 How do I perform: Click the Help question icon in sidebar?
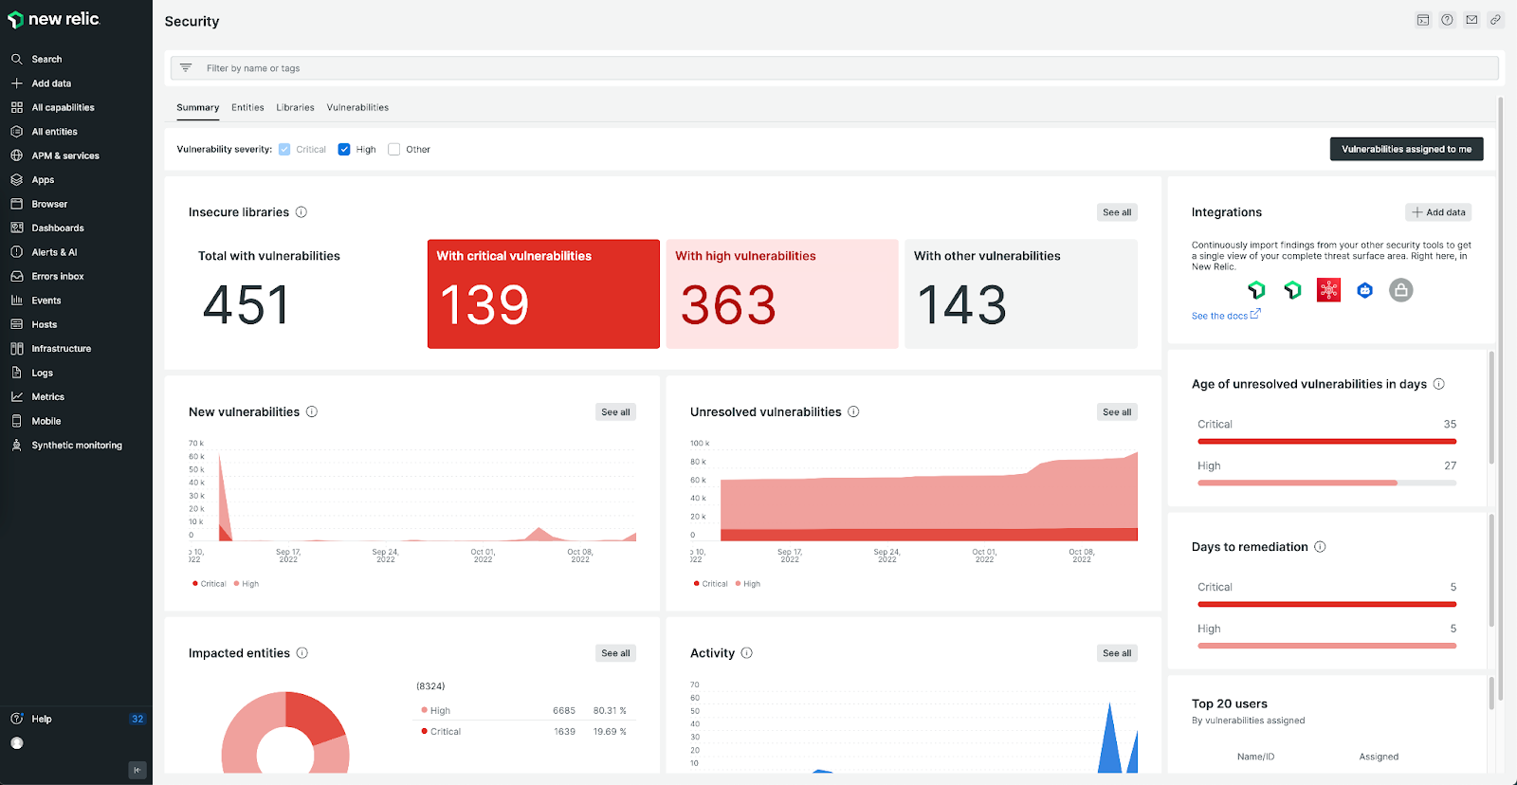[x=16, y=719]
